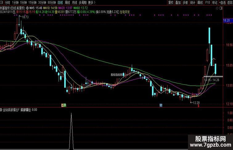Click the 18.73 high price label
This screenshot has height=150, width=233.
(x=25, y=17)
